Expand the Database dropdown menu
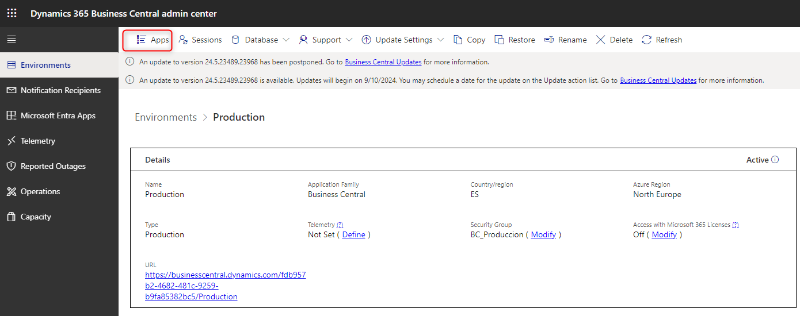 click(260, 40)
